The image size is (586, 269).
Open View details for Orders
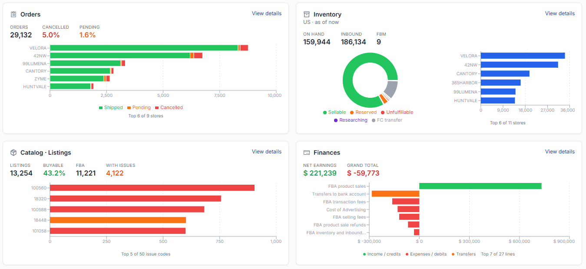267,13
